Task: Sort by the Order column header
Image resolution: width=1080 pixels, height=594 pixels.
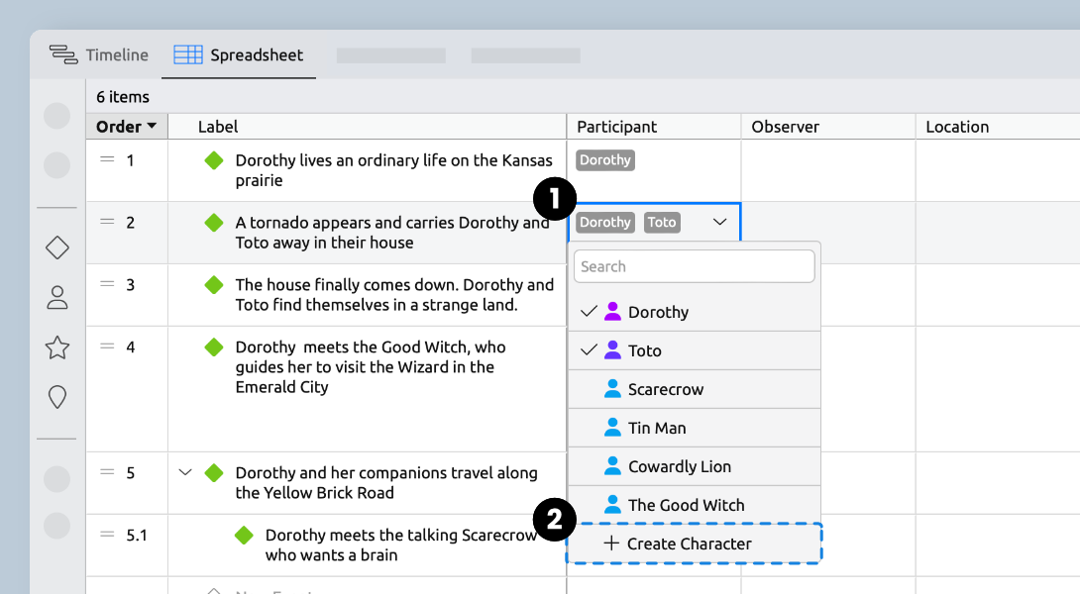Action: [x=127, y=127]
